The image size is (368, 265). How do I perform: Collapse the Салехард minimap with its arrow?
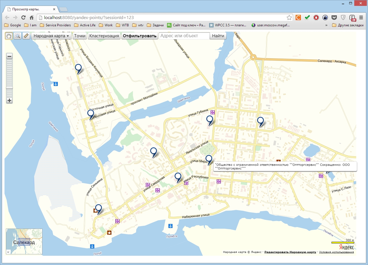(x=8, y=252)
